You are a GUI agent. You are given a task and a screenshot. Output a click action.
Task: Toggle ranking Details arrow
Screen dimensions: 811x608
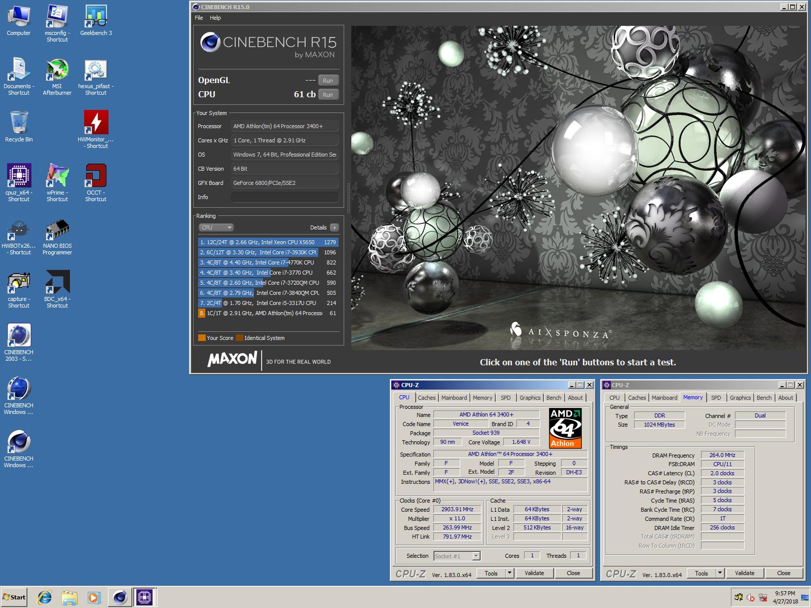[335, 227]
